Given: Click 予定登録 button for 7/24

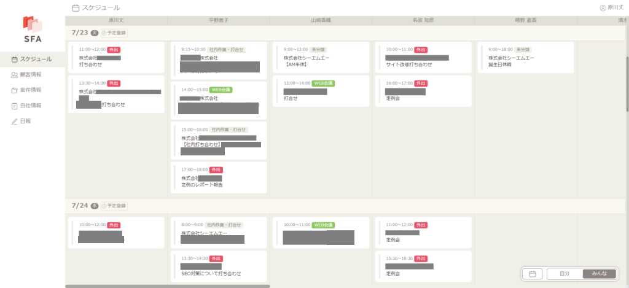Looking at the screenshot, I should pyautogui.click(x=114, y=206).
